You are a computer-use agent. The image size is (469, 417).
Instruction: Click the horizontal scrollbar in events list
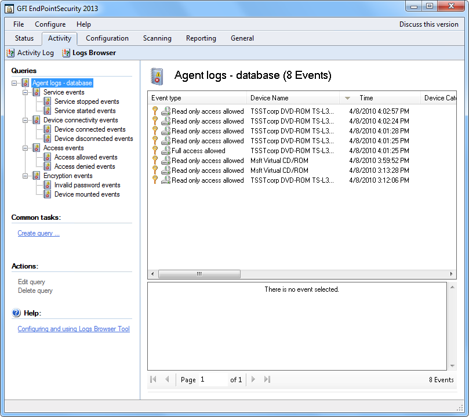tap(198, 274)
